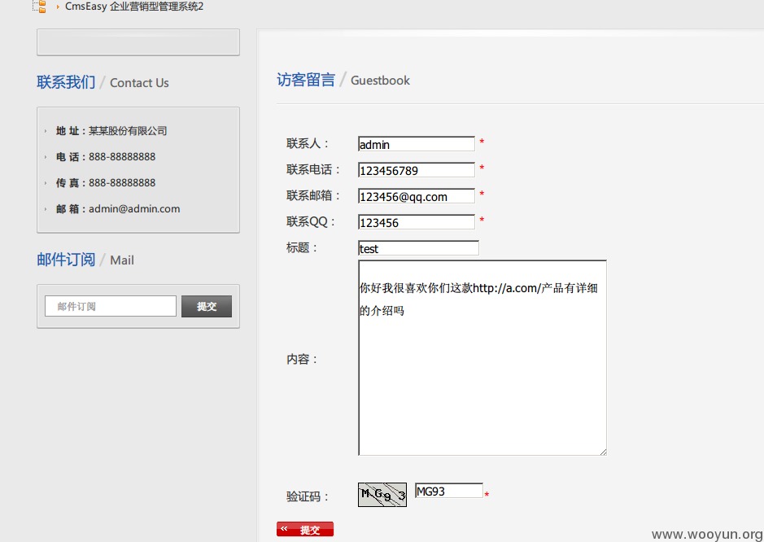Click the 联系人 input field containing admin

416,144
